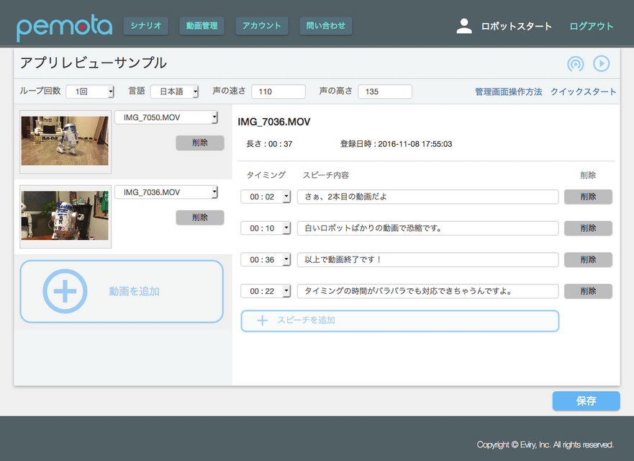Click the 声の速さ input field

click(x=278, y=91)
